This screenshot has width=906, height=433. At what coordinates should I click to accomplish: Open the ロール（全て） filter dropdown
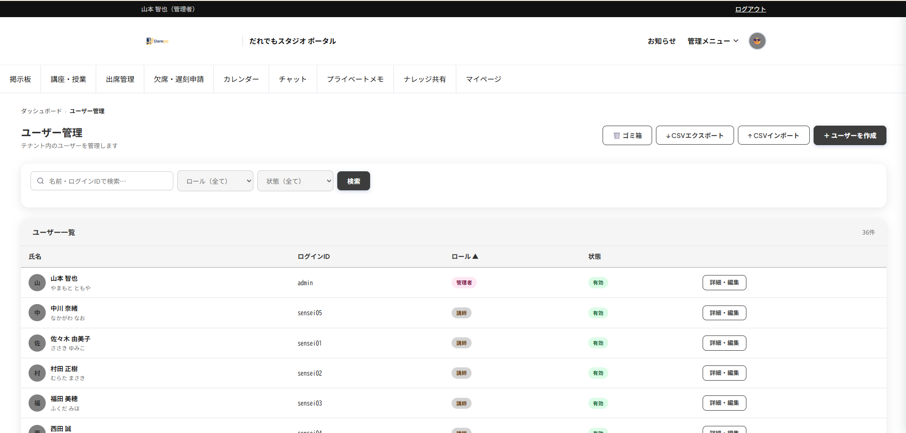pyautogui.click(x=215, y=181)
